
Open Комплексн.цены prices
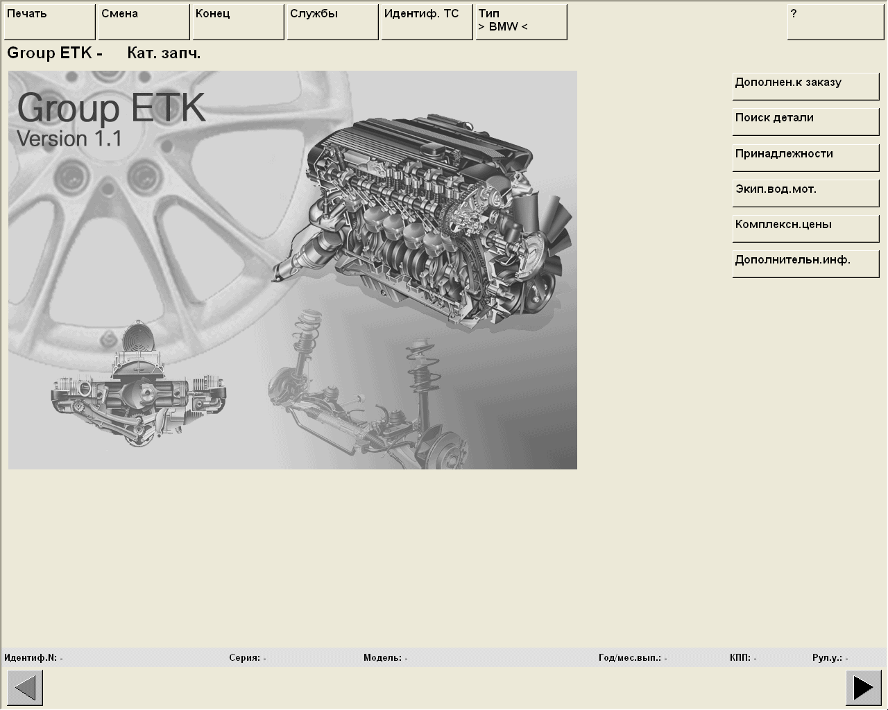(x=806, y=229)
